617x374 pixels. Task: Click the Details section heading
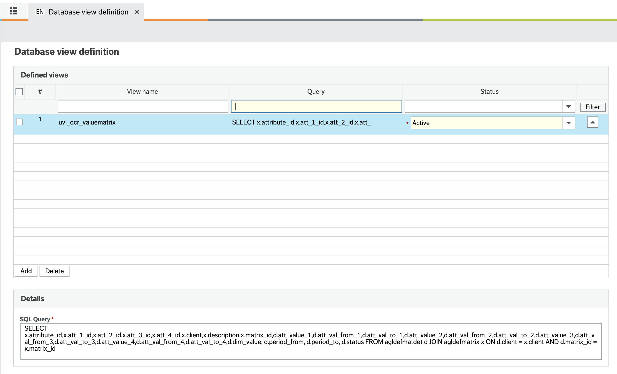(x=32, y=299)
